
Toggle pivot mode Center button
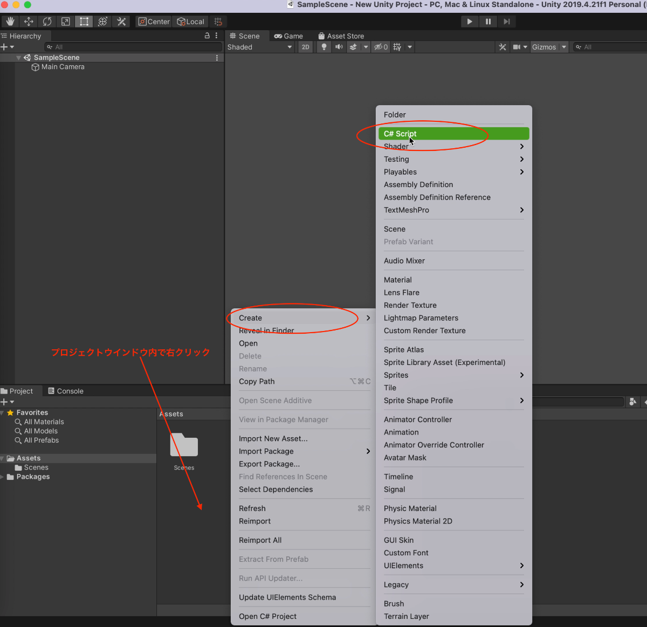[154, 22]
